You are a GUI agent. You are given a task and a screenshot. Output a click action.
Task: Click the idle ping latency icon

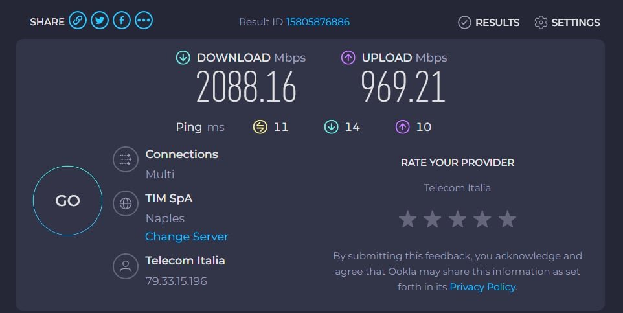(260, 127)
